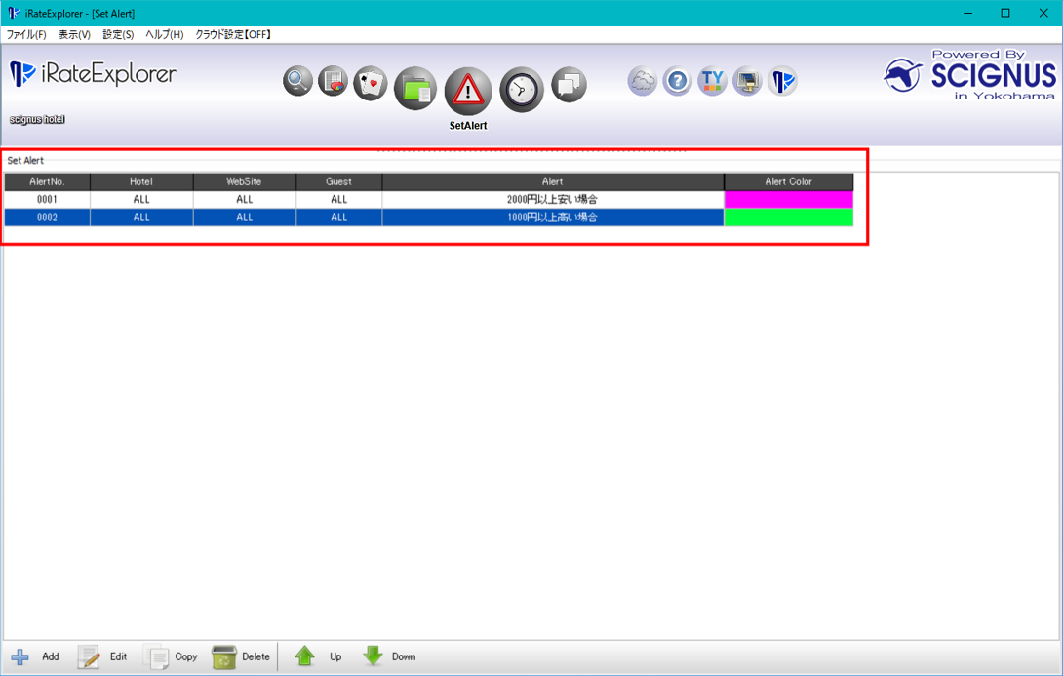Click the speech bubbles icon

(570, 85)
